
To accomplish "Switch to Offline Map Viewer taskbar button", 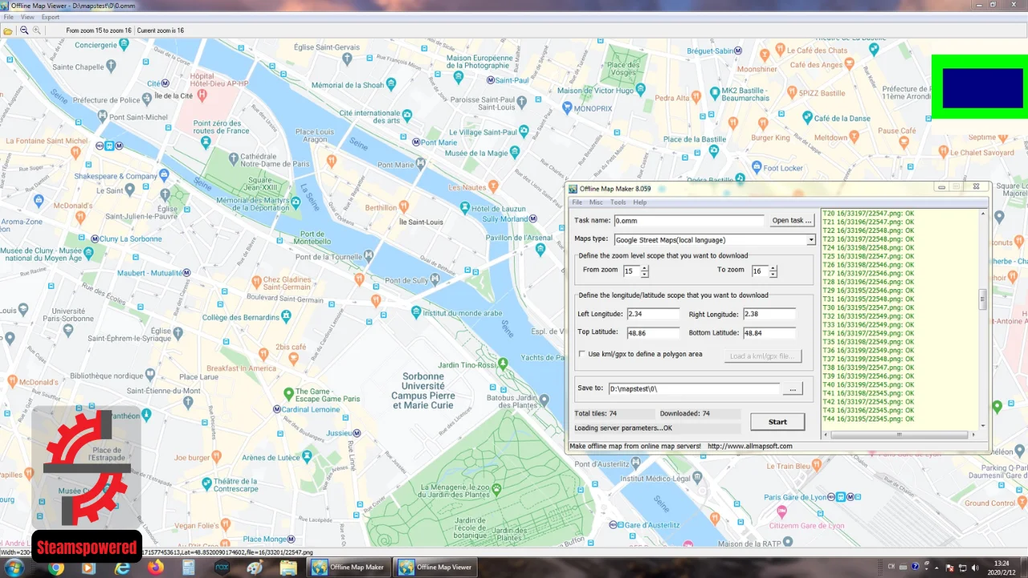I will tap(437, 568).
